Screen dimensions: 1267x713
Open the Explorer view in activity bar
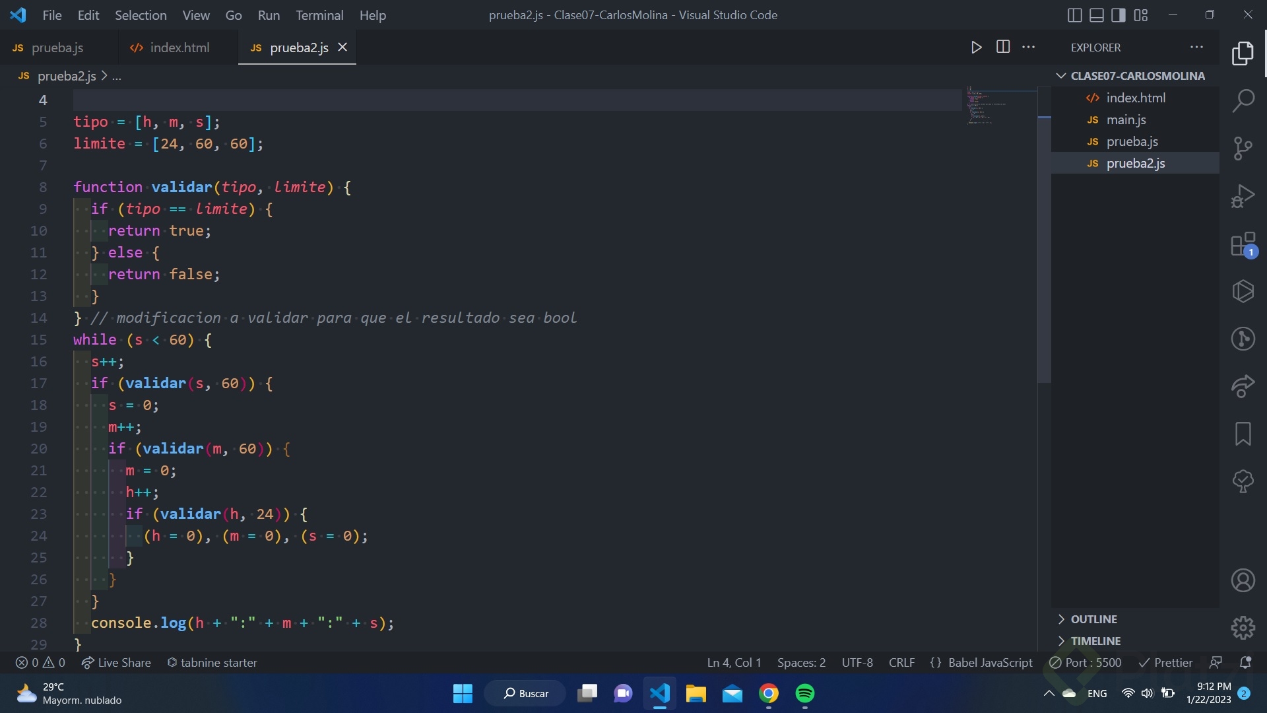coord(1243,53)
